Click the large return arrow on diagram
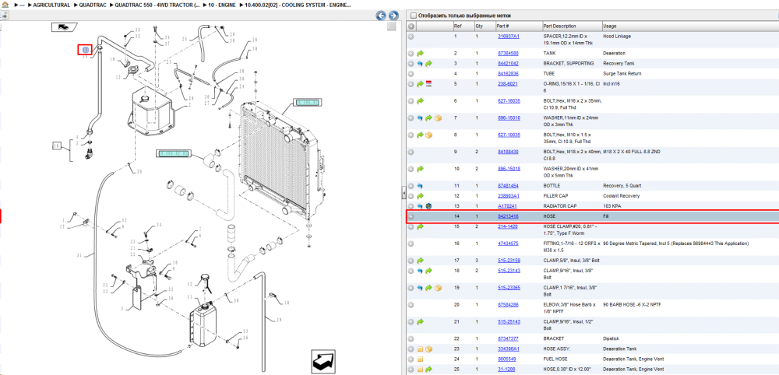This screenshot has width=779, height=375. (325, 361)
